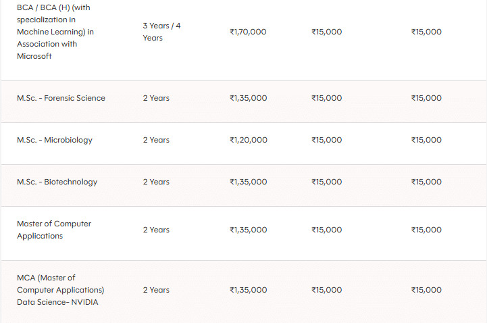Click the rightmost ₹15,000 in the Biotechnology row

point(426,182)
